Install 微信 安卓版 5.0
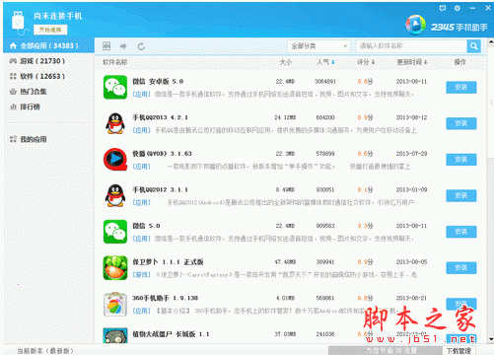 tap(461, 88)
